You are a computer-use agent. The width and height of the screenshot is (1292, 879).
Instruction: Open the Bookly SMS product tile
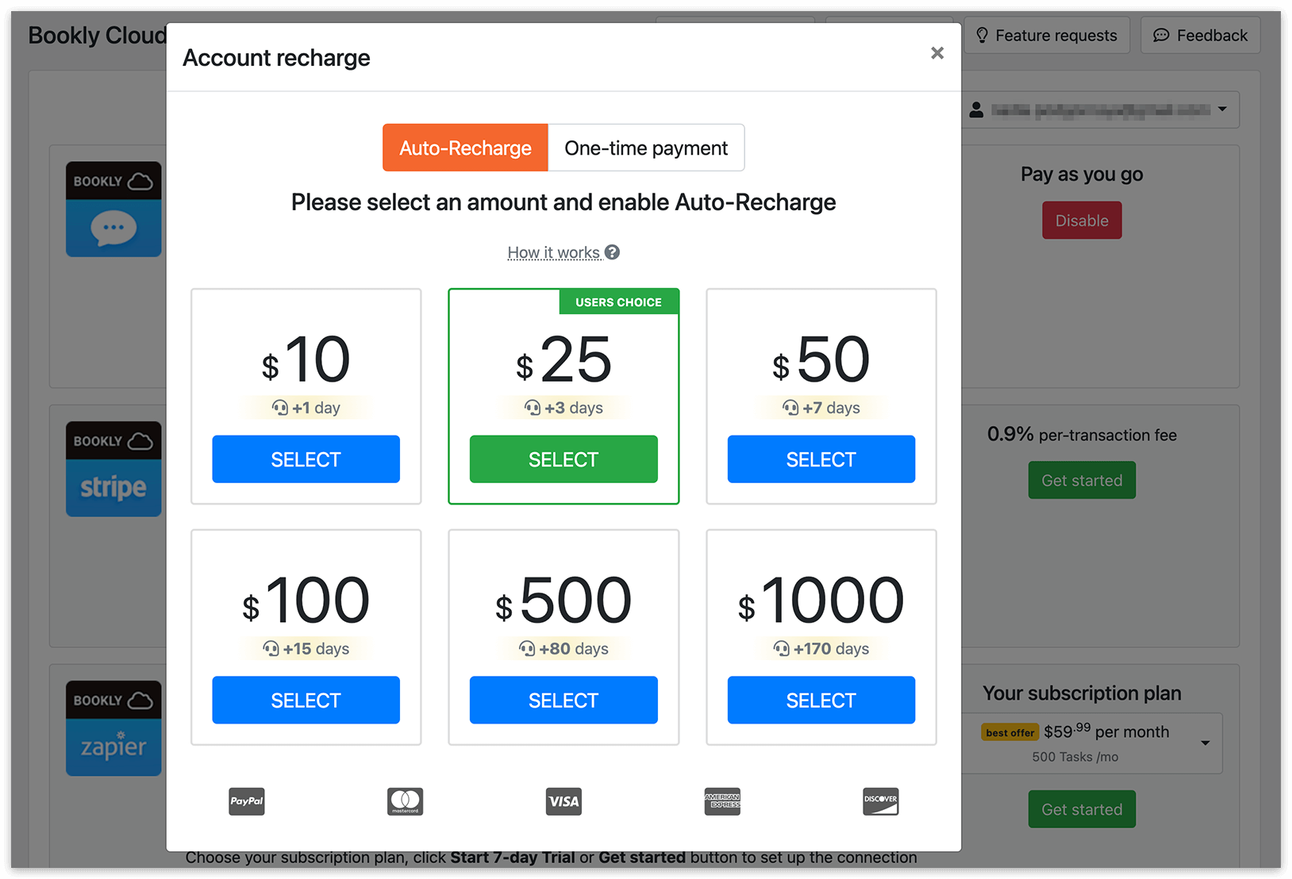(113, 209)
